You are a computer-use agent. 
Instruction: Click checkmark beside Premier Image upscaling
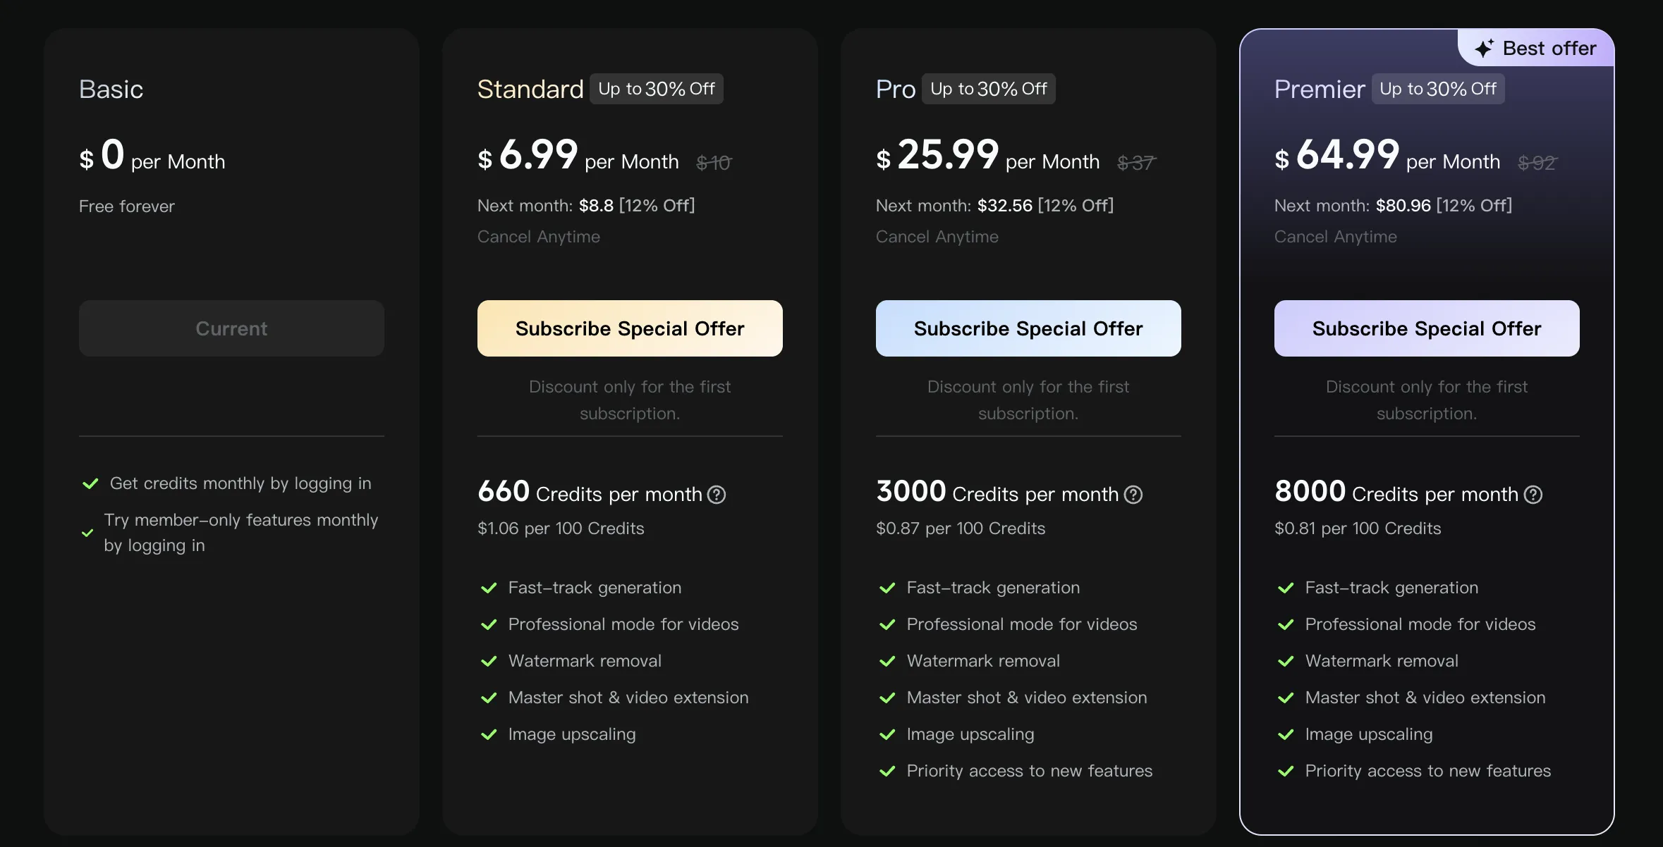pyautogui.click(x=1286, y=734)
